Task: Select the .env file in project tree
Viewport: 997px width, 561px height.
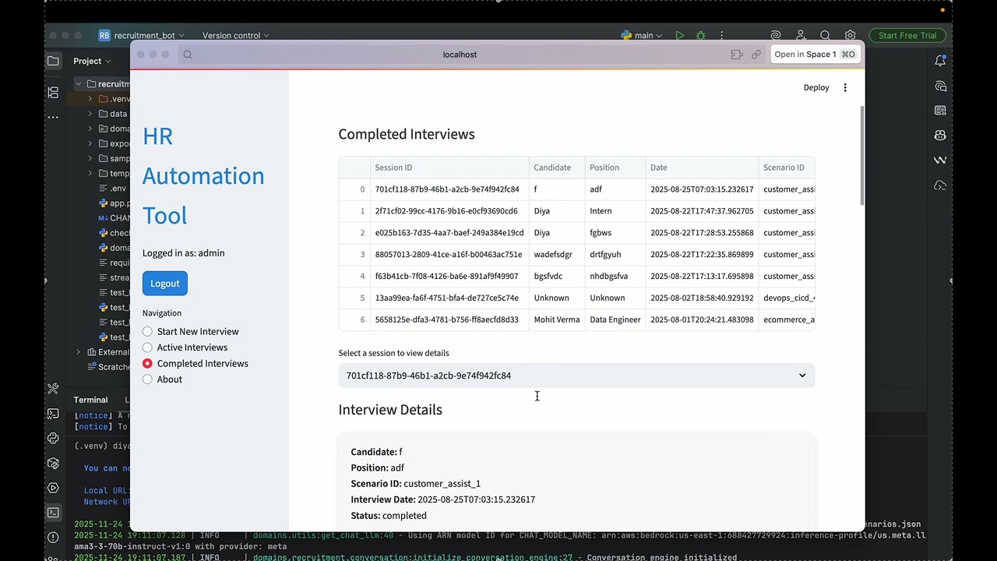Action: click(x=113, y=189)
